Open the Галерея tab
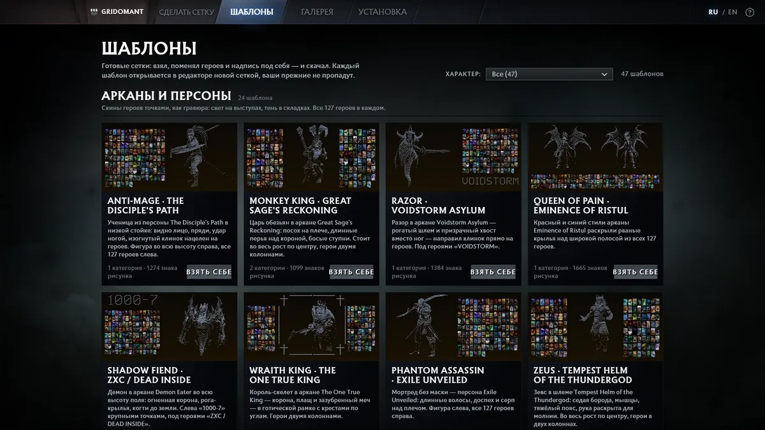Viewport: 765px width, 430px height. click(317, 12)
